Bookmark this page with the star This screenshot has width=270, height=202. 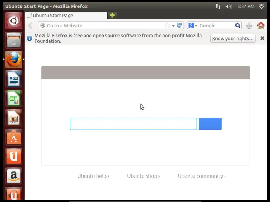pos(167,26)
